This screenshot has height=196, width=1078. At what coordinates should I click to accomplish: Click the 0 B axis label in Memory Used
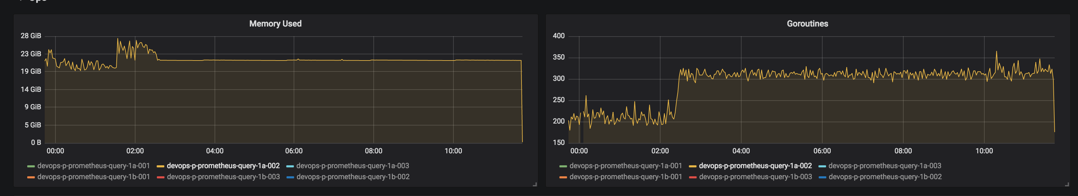pos(36,143)
